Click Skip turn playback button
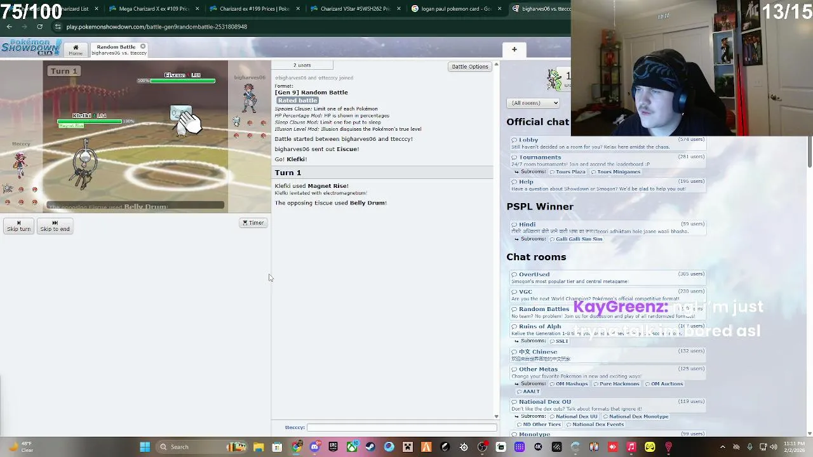813x457 pixels. [x=18, y=226]
